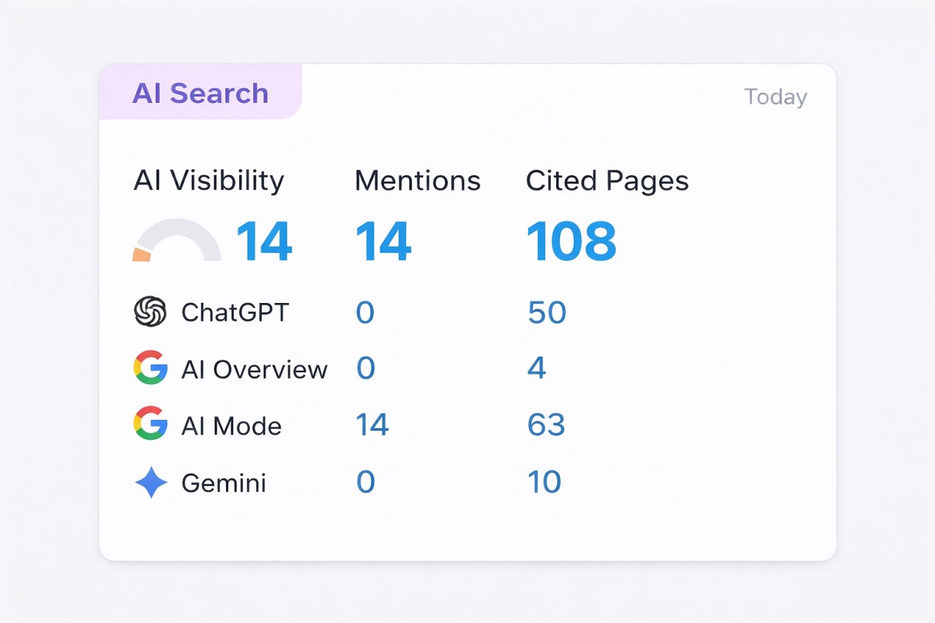
Task: Open AI Mode cited pages count 63
Action: (x=545, y=425)
